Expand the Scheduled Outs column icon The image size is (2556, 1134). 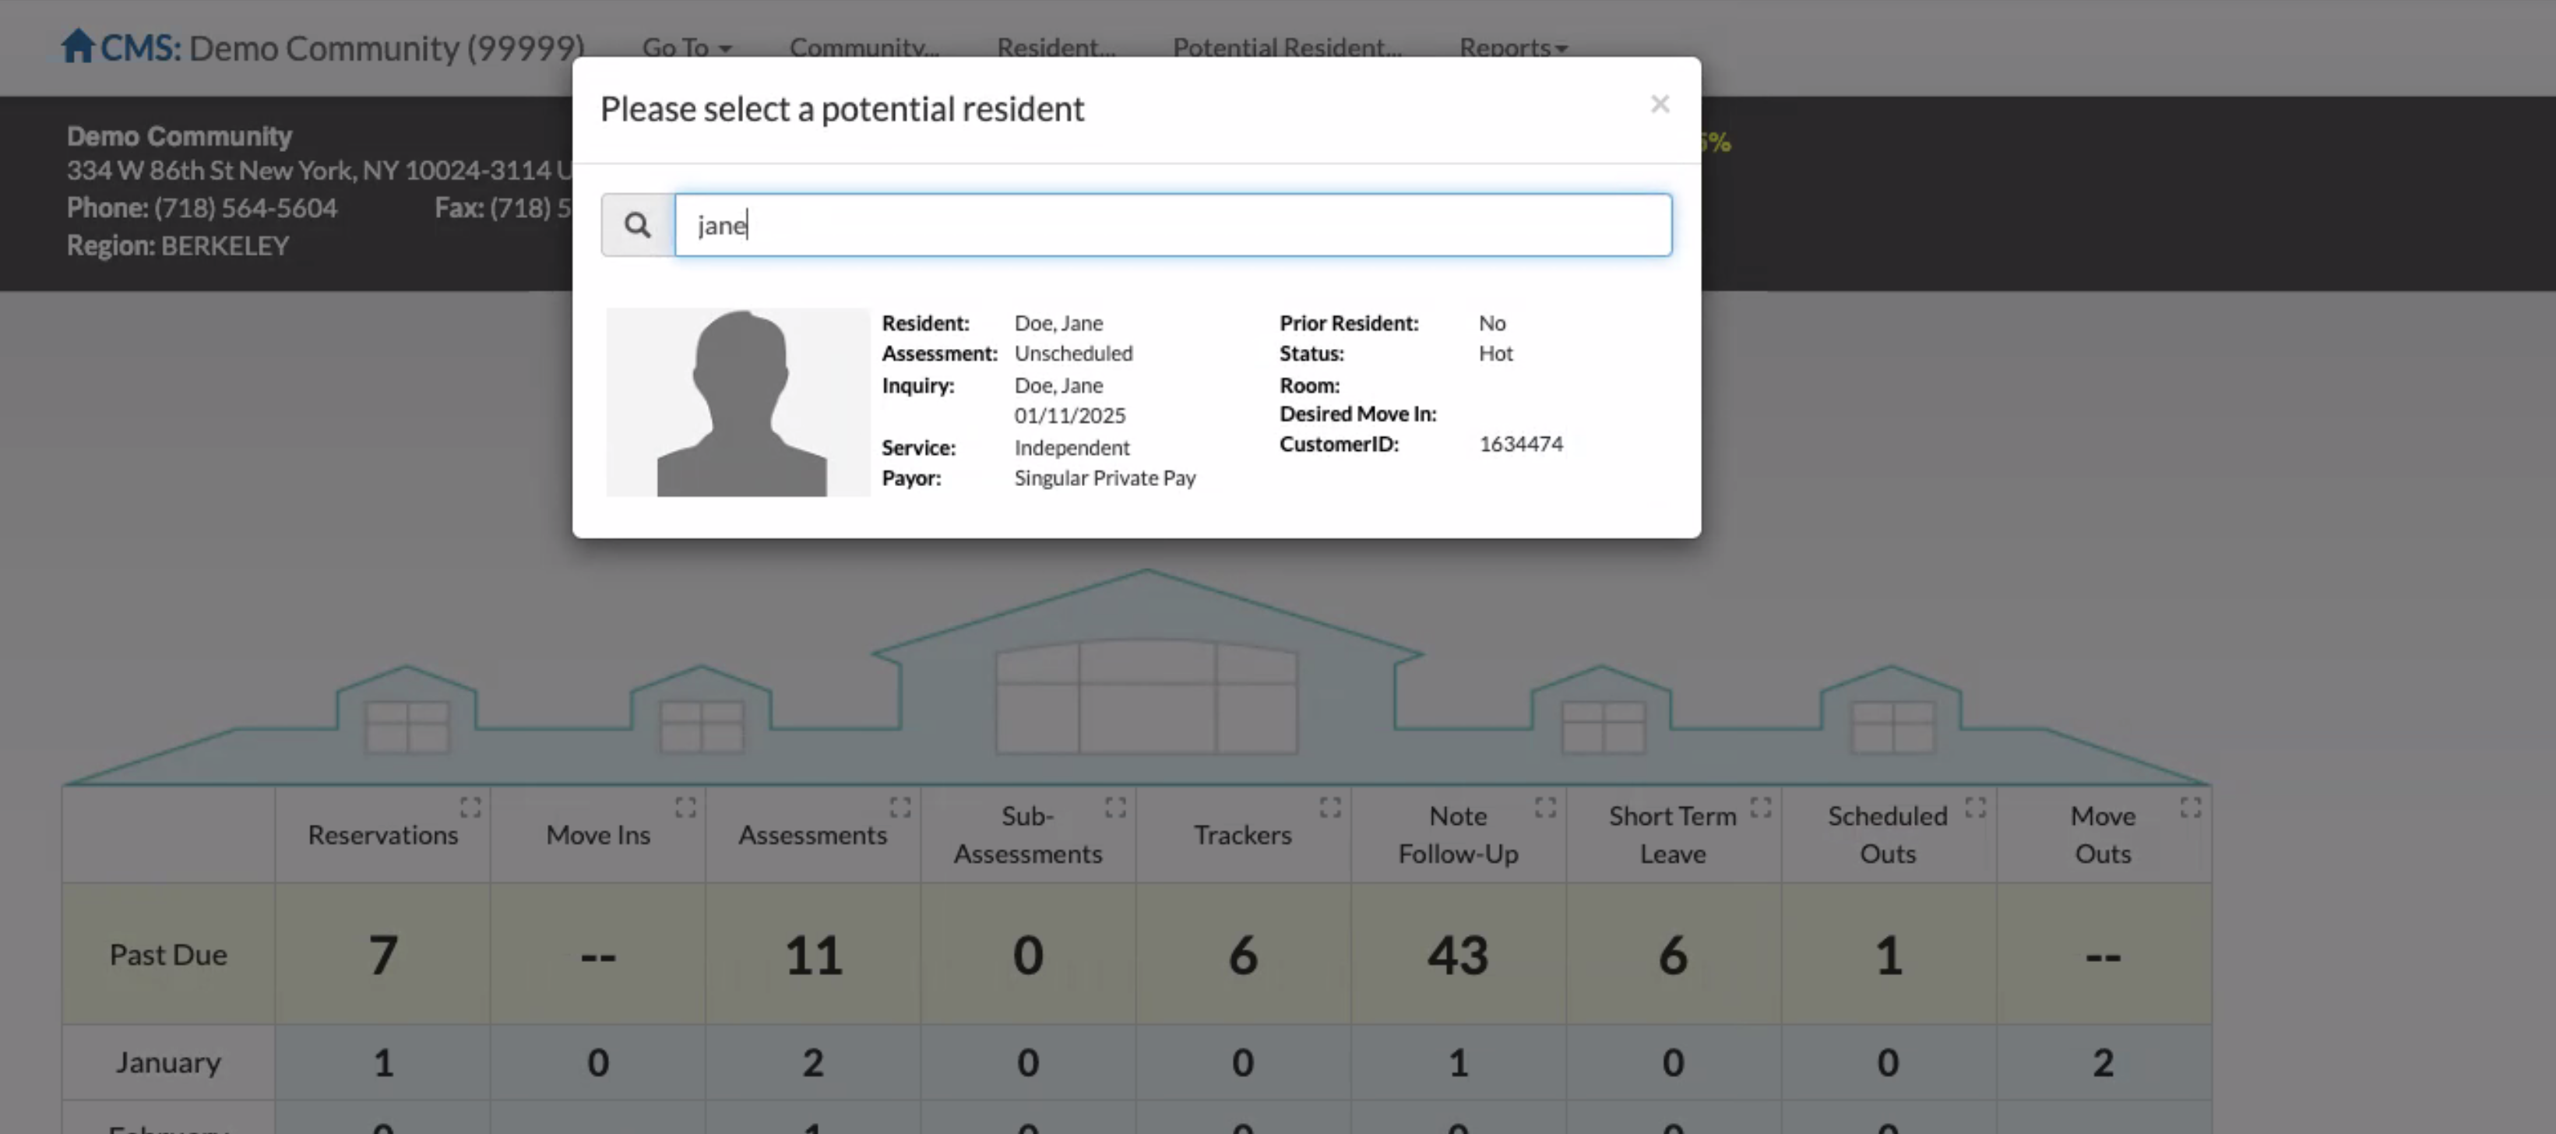pos(1976,807)
